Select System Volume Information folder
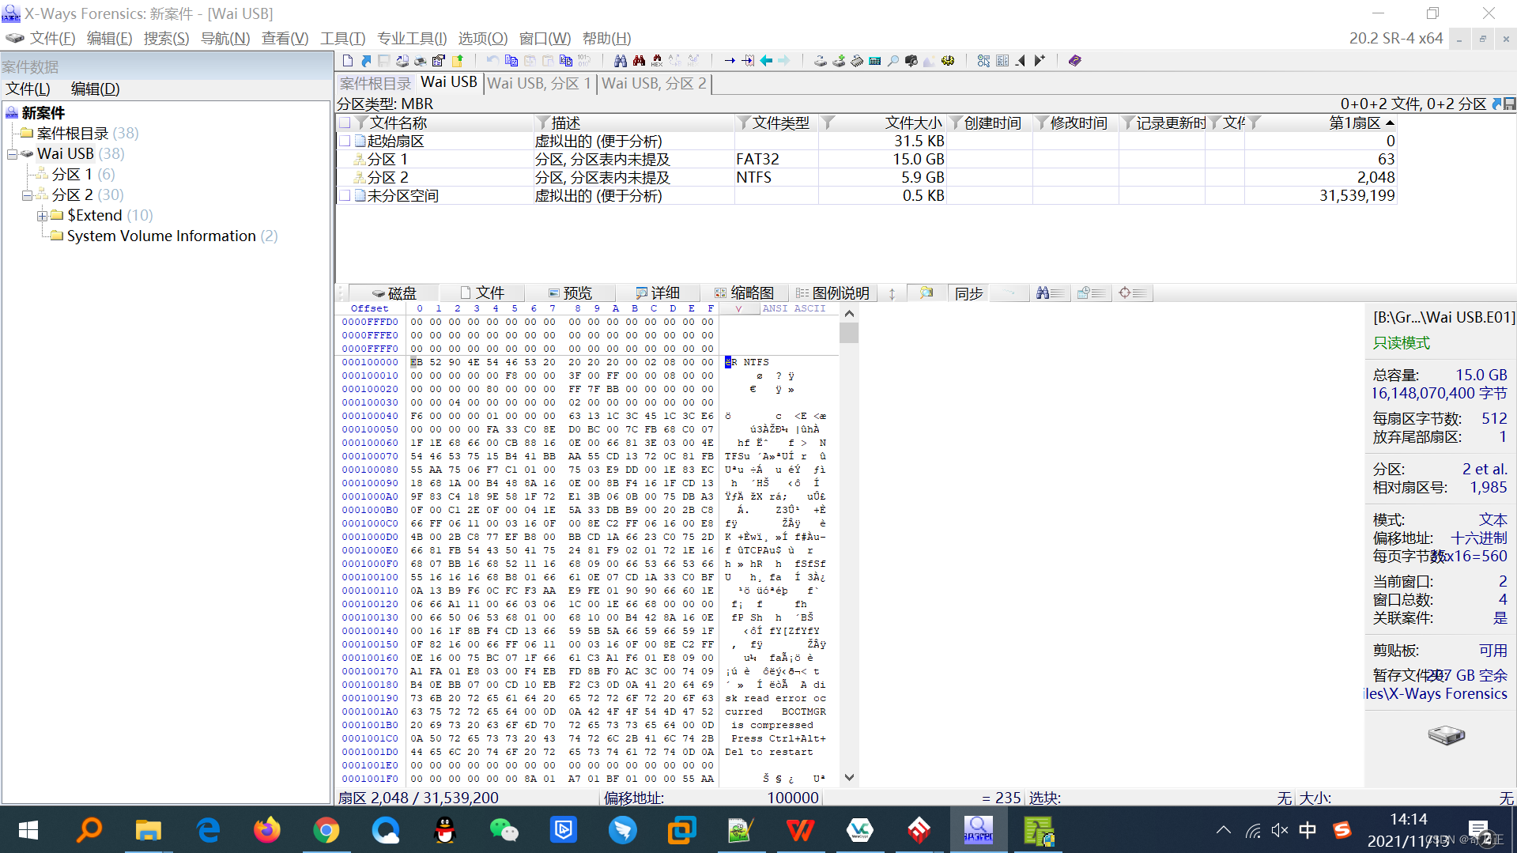This screenshot has height=853, width=1517. [x=161, y=236]
